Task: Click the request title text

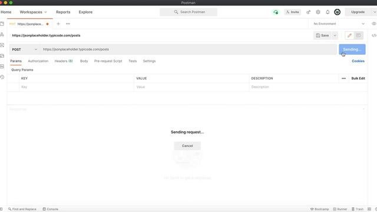Action: point(46,35)
